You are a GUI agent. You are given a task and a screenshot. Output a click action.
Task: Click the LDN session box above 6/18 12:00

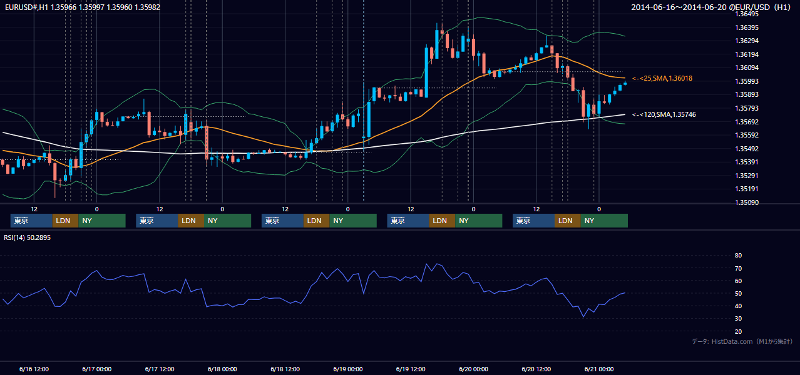click(x=317, y=221)
